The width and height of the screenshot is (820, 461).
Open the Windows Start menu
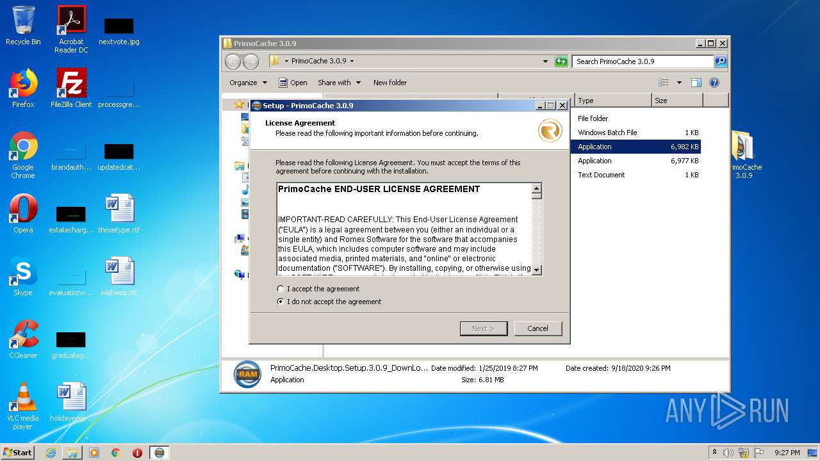coord(17,452)
